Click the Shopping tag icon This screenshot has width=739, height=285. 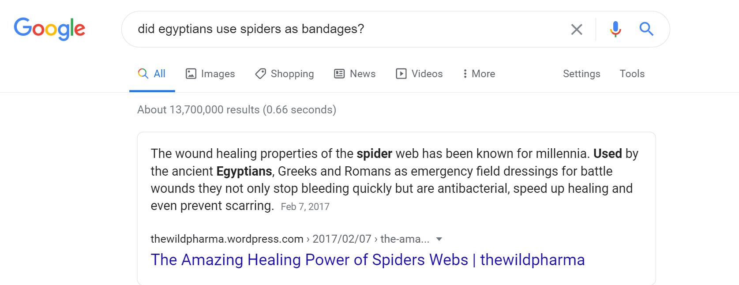click(x=260, y=74)
